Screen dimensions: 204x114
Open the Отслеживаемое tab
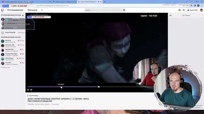point(15,10)
